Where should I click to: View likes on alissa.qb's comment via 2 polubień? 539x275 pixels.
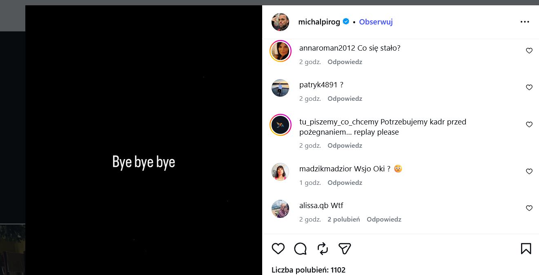[343, 219]
